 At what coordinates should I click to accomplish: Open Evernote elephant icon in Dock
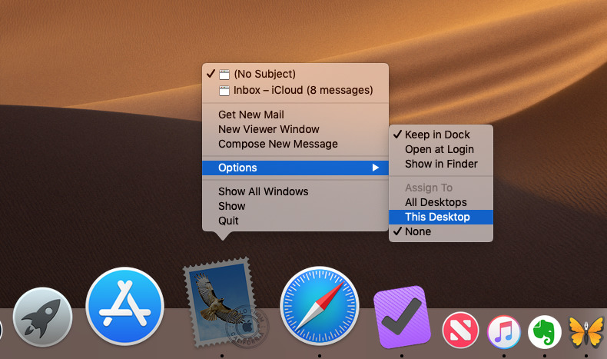(545, 332)
